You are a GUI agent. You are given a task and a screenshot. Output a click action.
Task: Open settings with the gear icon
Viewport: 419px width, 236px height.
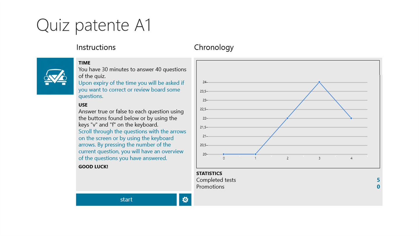click(x=185, y=200)
